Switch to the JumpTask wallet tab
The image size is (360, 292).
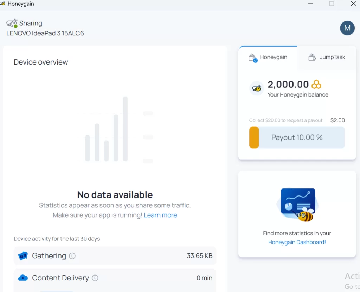click(327, 57)
